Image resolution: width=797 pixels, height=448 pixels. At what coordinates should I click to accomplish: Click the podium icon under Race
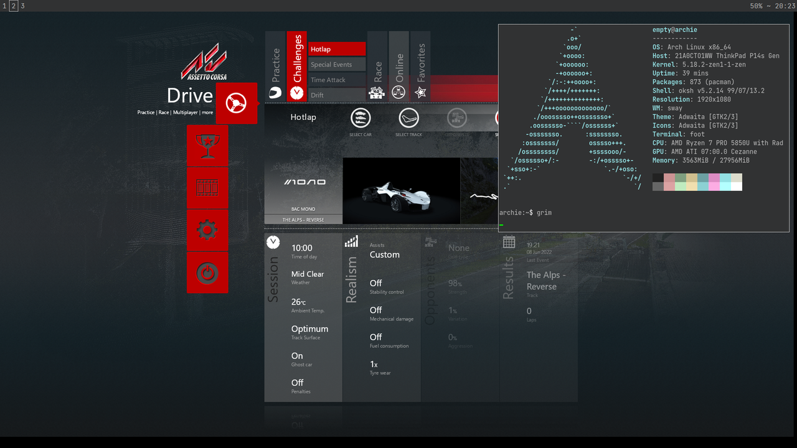377,92
